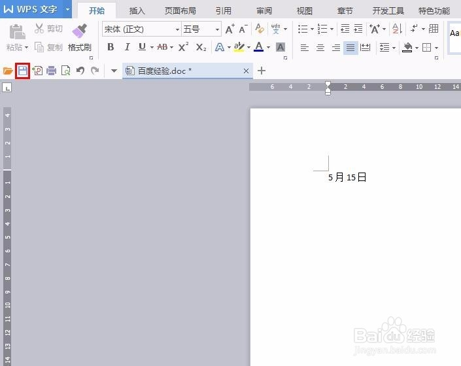Center align text
461x366 pixels.
(x=320, y=48)
